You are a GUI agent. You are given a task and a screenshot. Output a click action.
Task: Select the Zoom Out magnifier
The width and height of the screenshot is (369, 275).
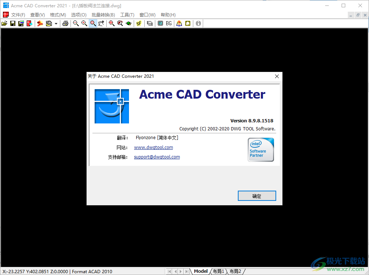click(76, 23)
